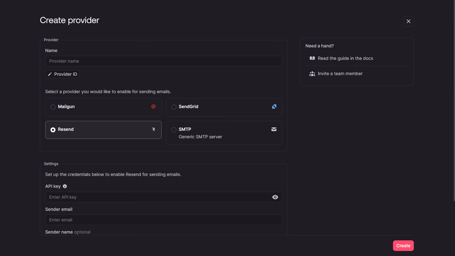Screen dimensions: 455x256
Task: Click the 'Set up the credentials below' text
Action: pyautogui.click(x=113, y=175)
